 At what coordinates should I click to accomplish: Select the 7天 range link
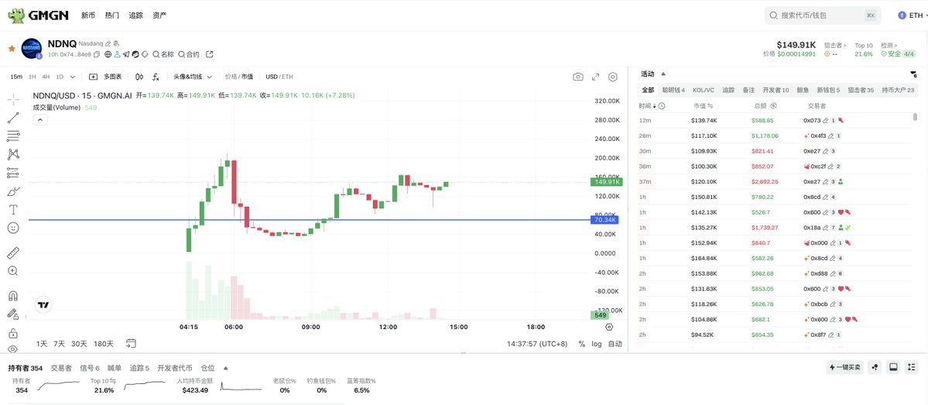(x=59, y=343)
